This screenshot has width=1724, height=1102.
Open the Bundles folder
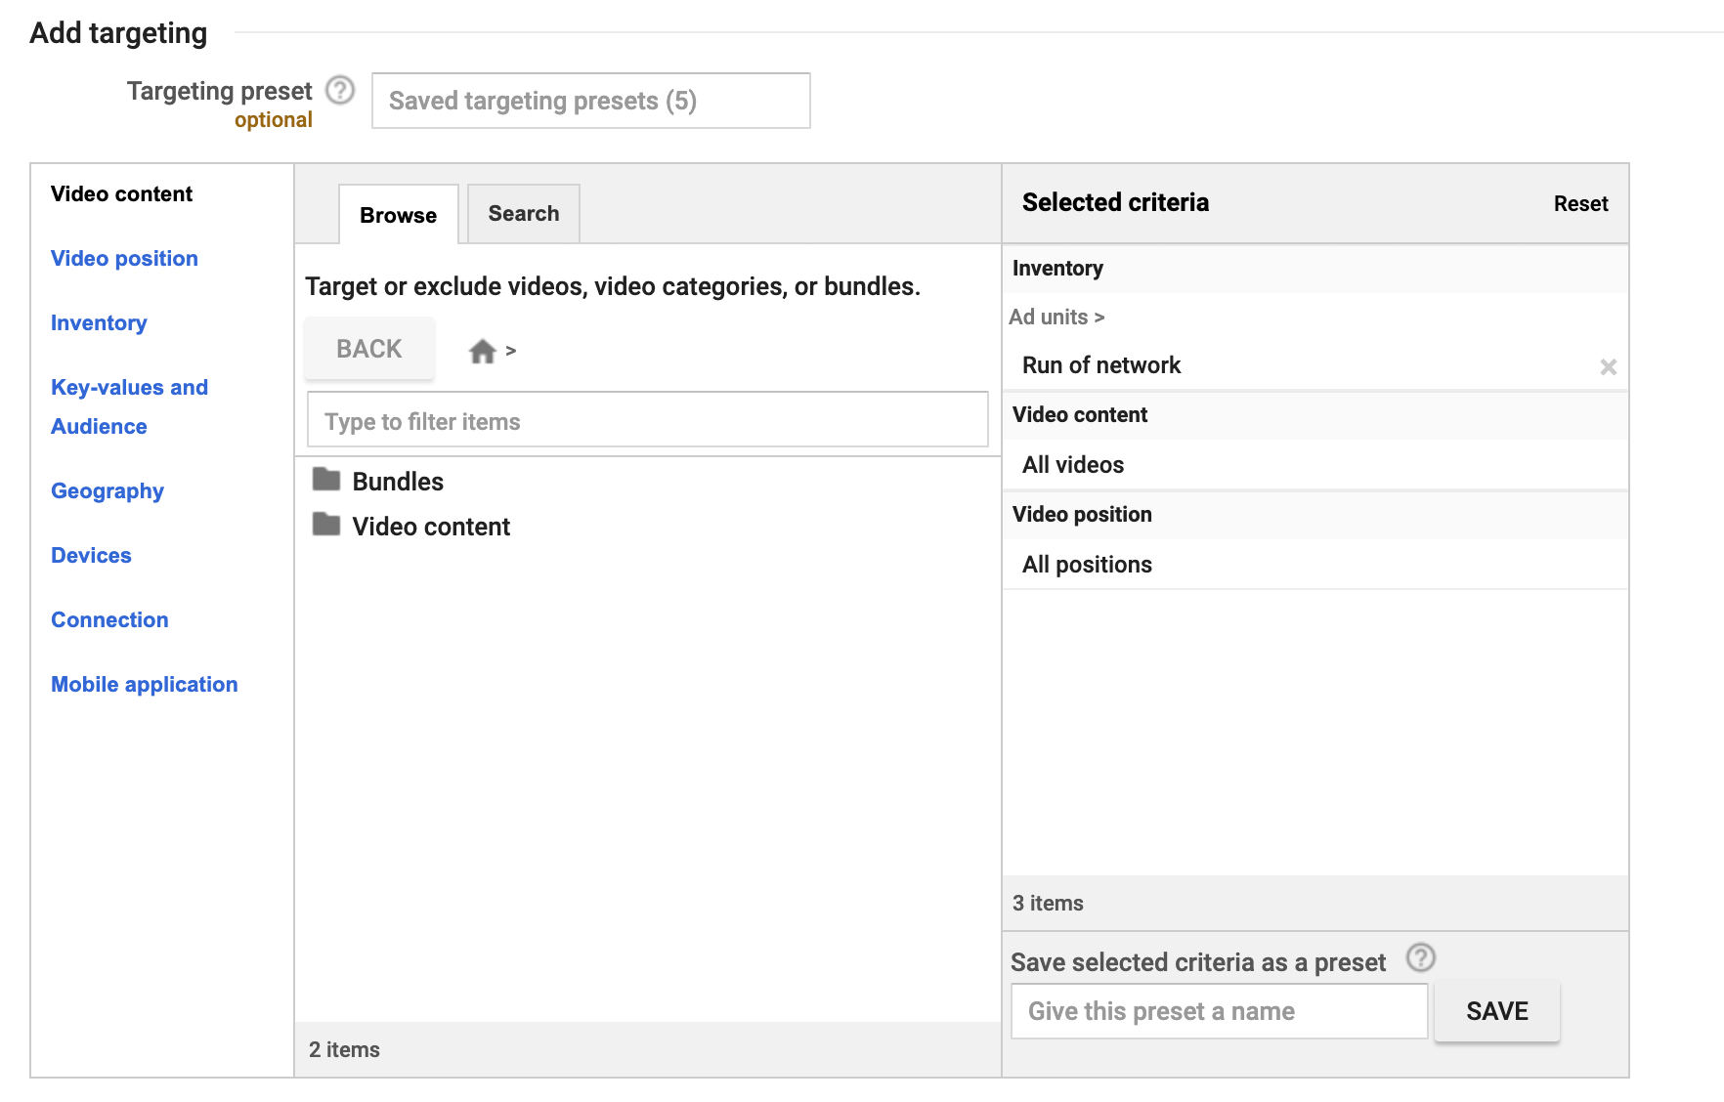(x=397, y=481)
